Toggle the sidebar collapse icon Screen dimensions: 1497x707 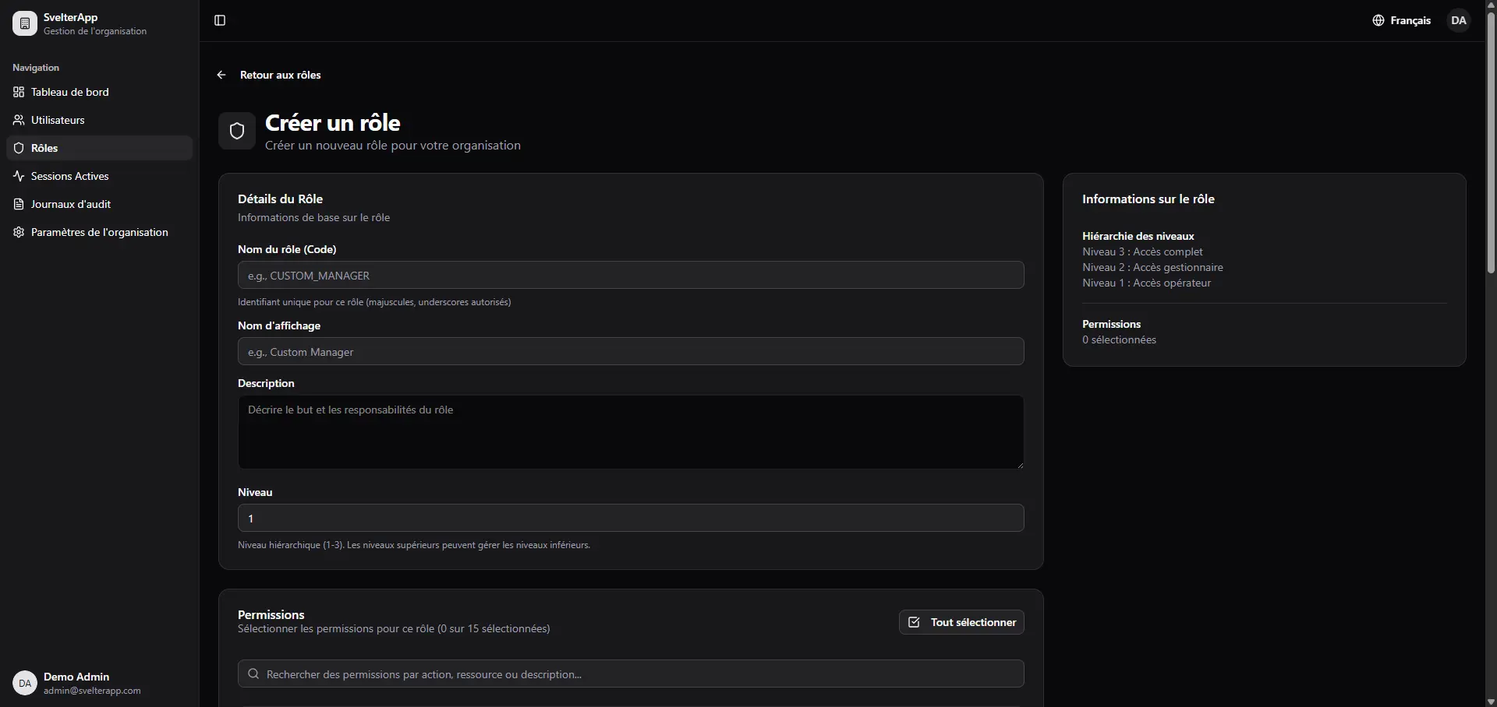[x=219, y=21]
